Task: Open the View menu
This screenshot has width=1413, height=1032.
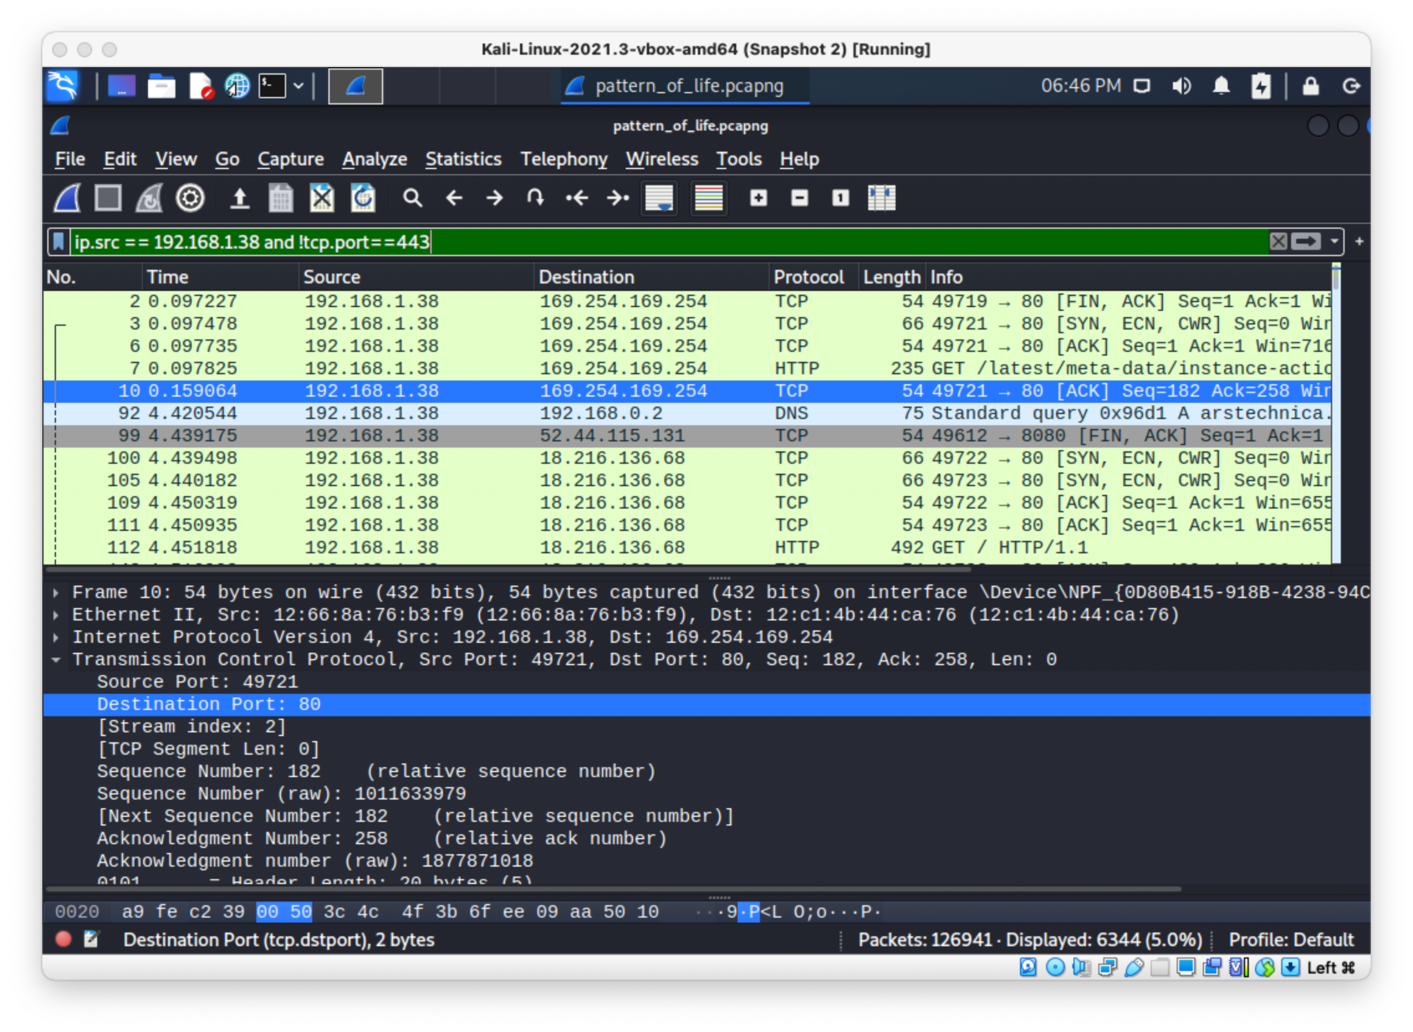Action: [x=176, y=159]
